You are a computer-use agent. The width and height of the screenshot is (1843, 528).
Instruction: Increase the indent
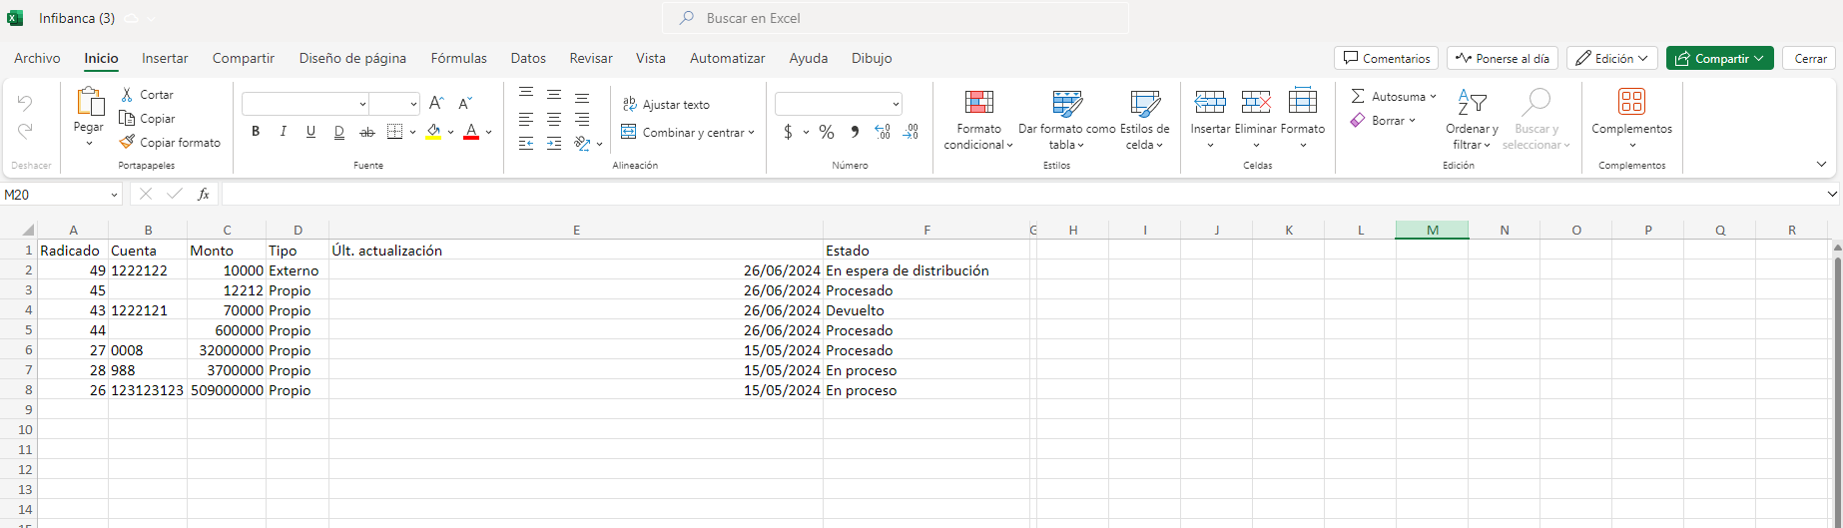click(x=554, y=144)
